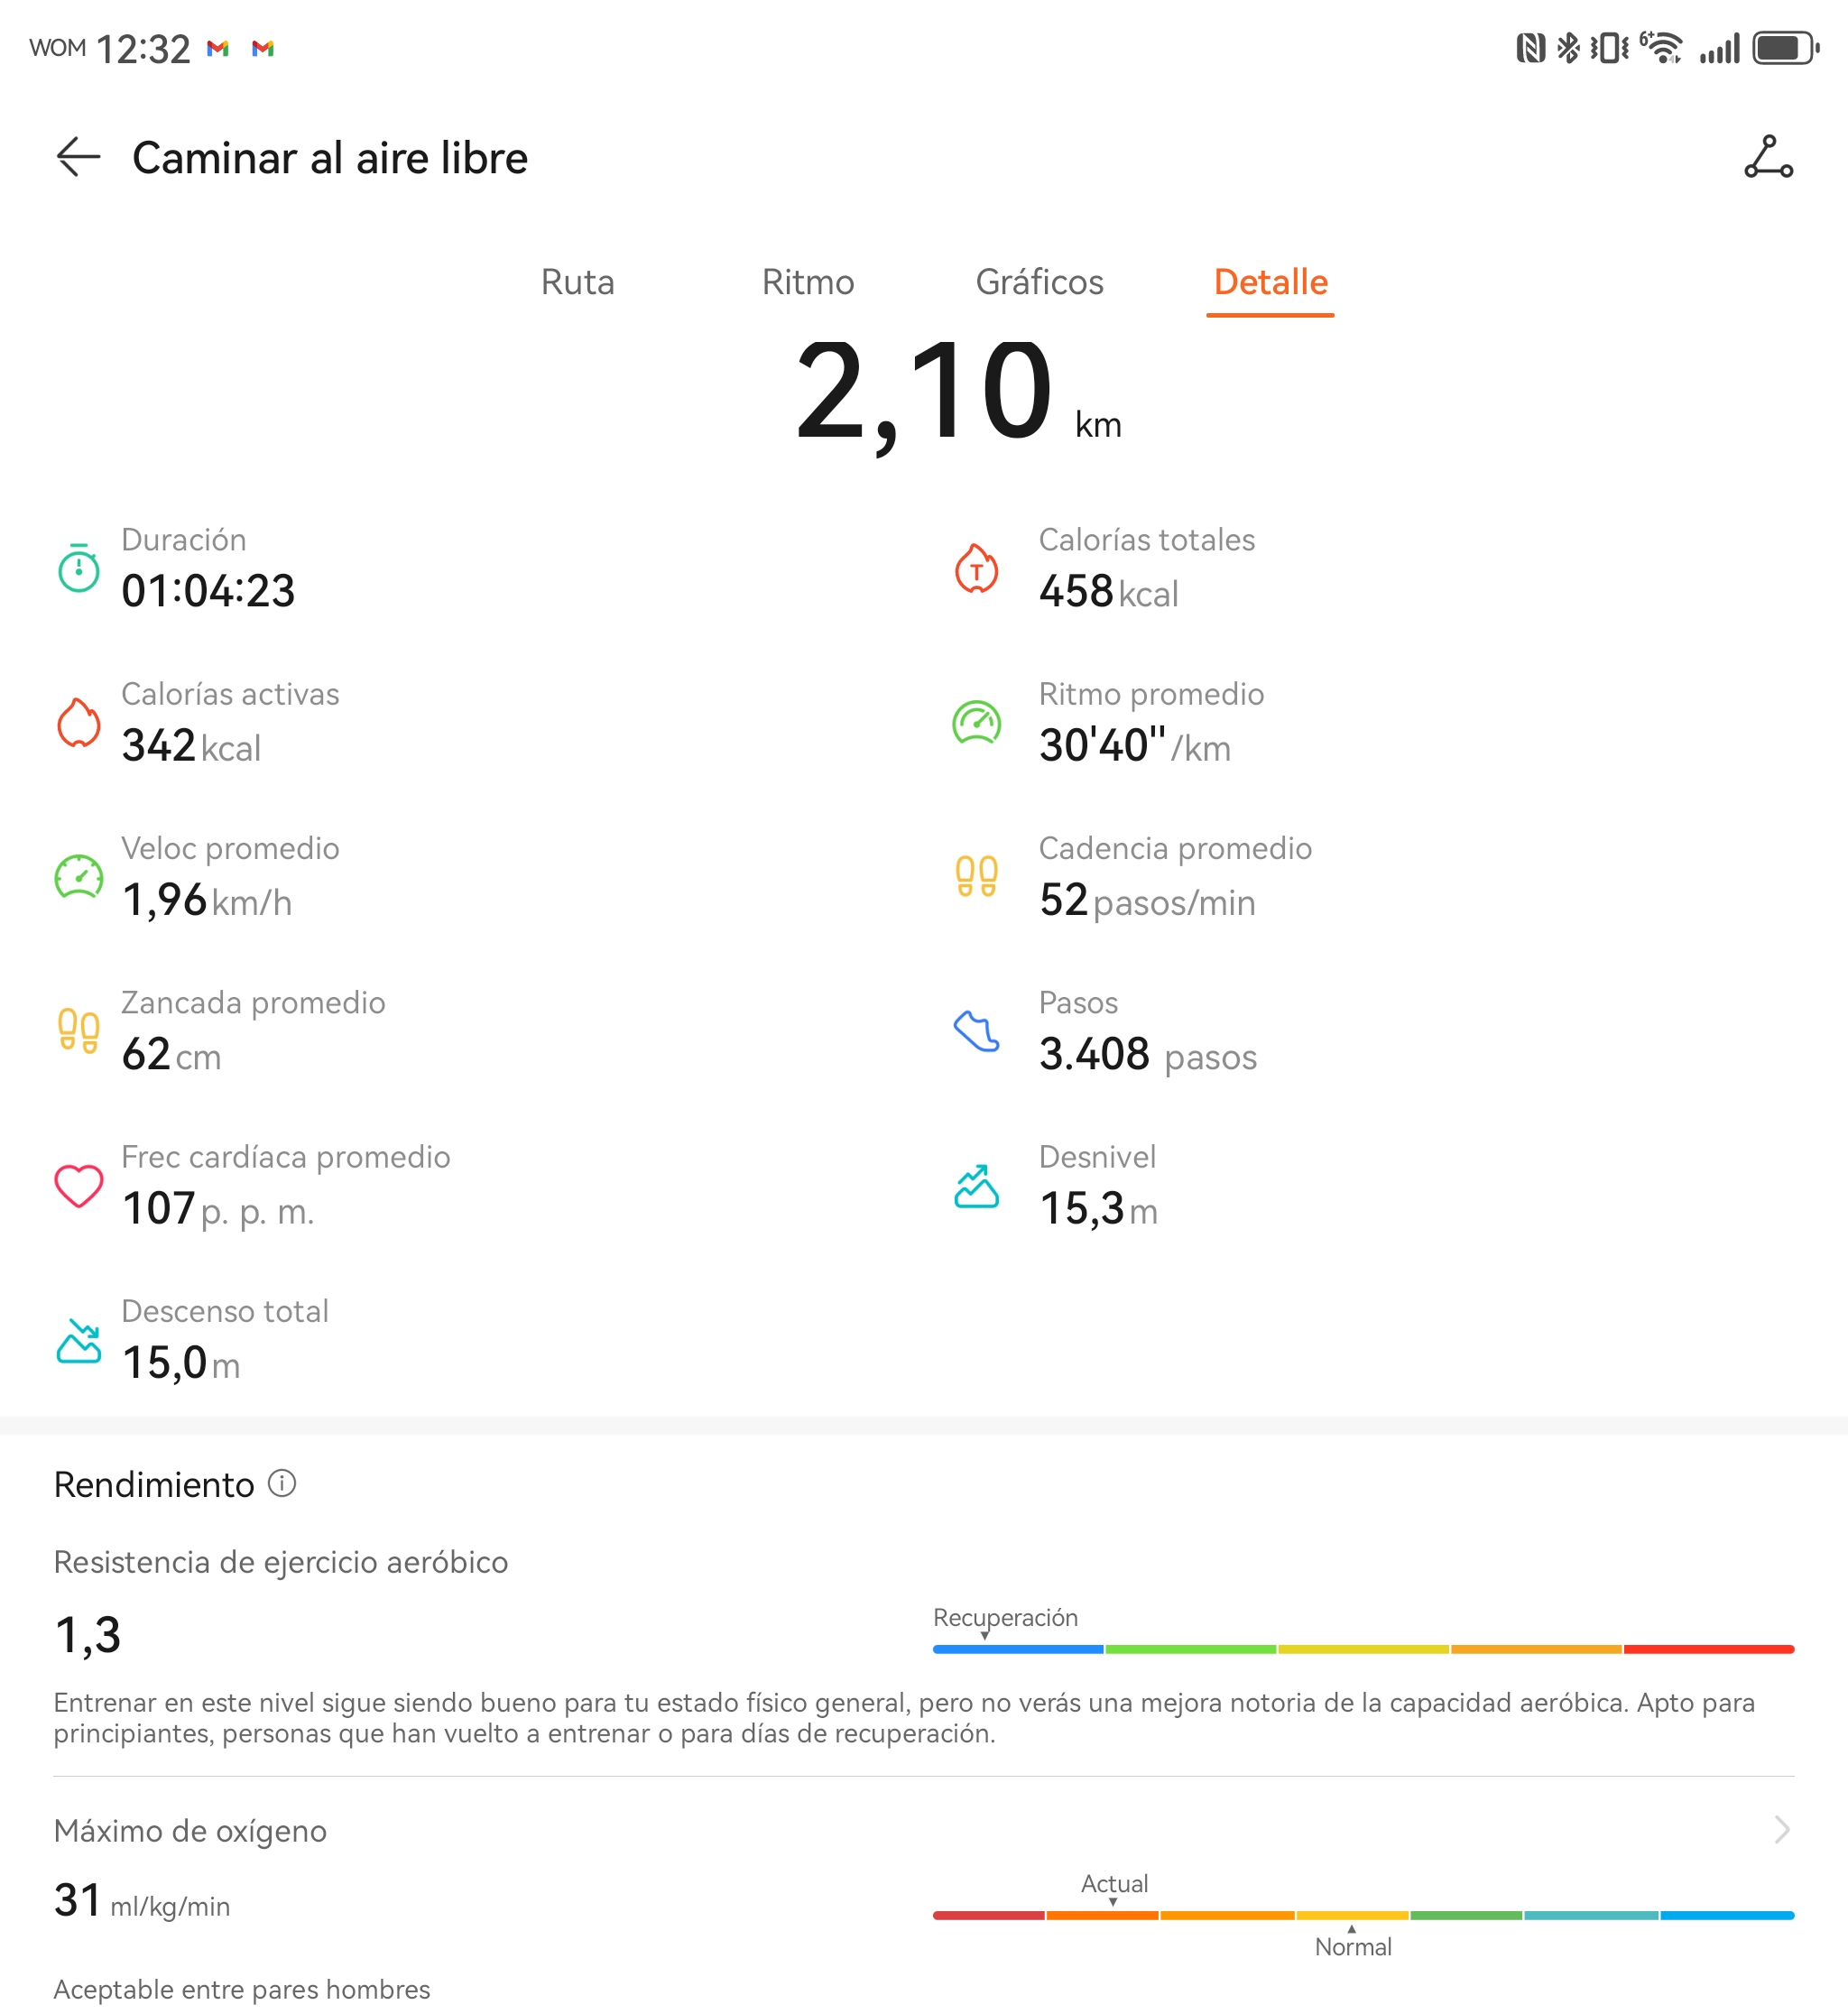Expand Máximo de oxígeno chevron
This screenshot has height=2014, width=1848.
(x=1781, y=1829)
